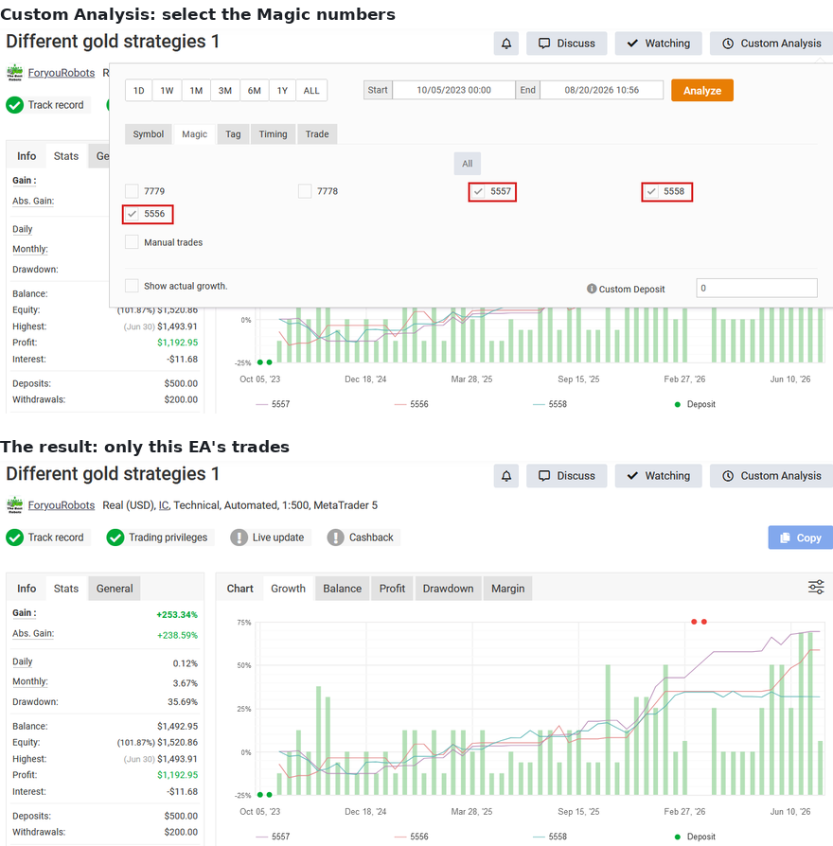Click the Custom Deposit info icon

coord(592,289)
